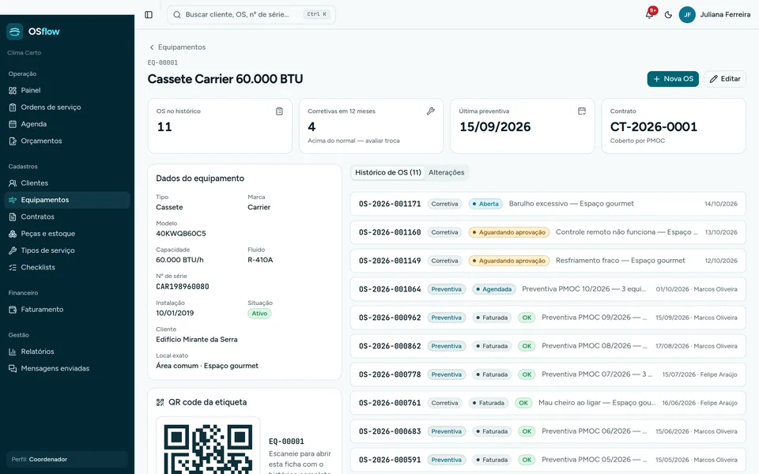Image resolution: width=759 pixels, height=474 pixels.
Task: Click the Relatórios chart icon
Action: 13,352
